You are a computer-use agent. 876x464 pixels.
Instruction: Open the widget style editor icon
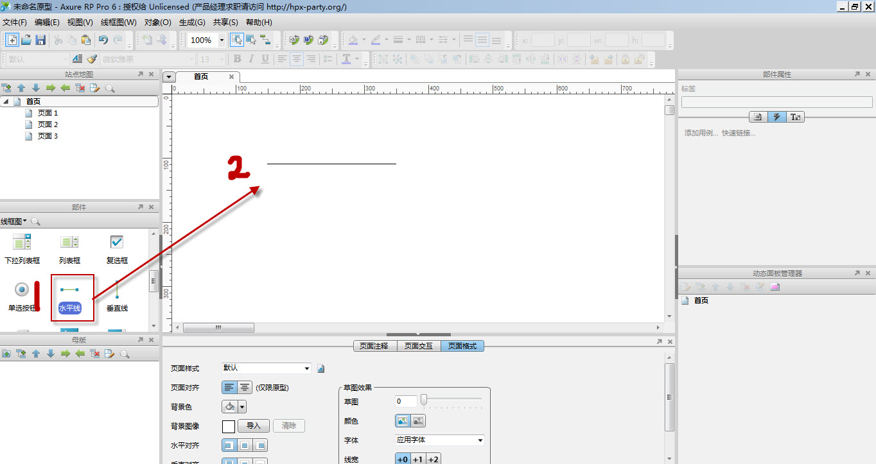78,59
